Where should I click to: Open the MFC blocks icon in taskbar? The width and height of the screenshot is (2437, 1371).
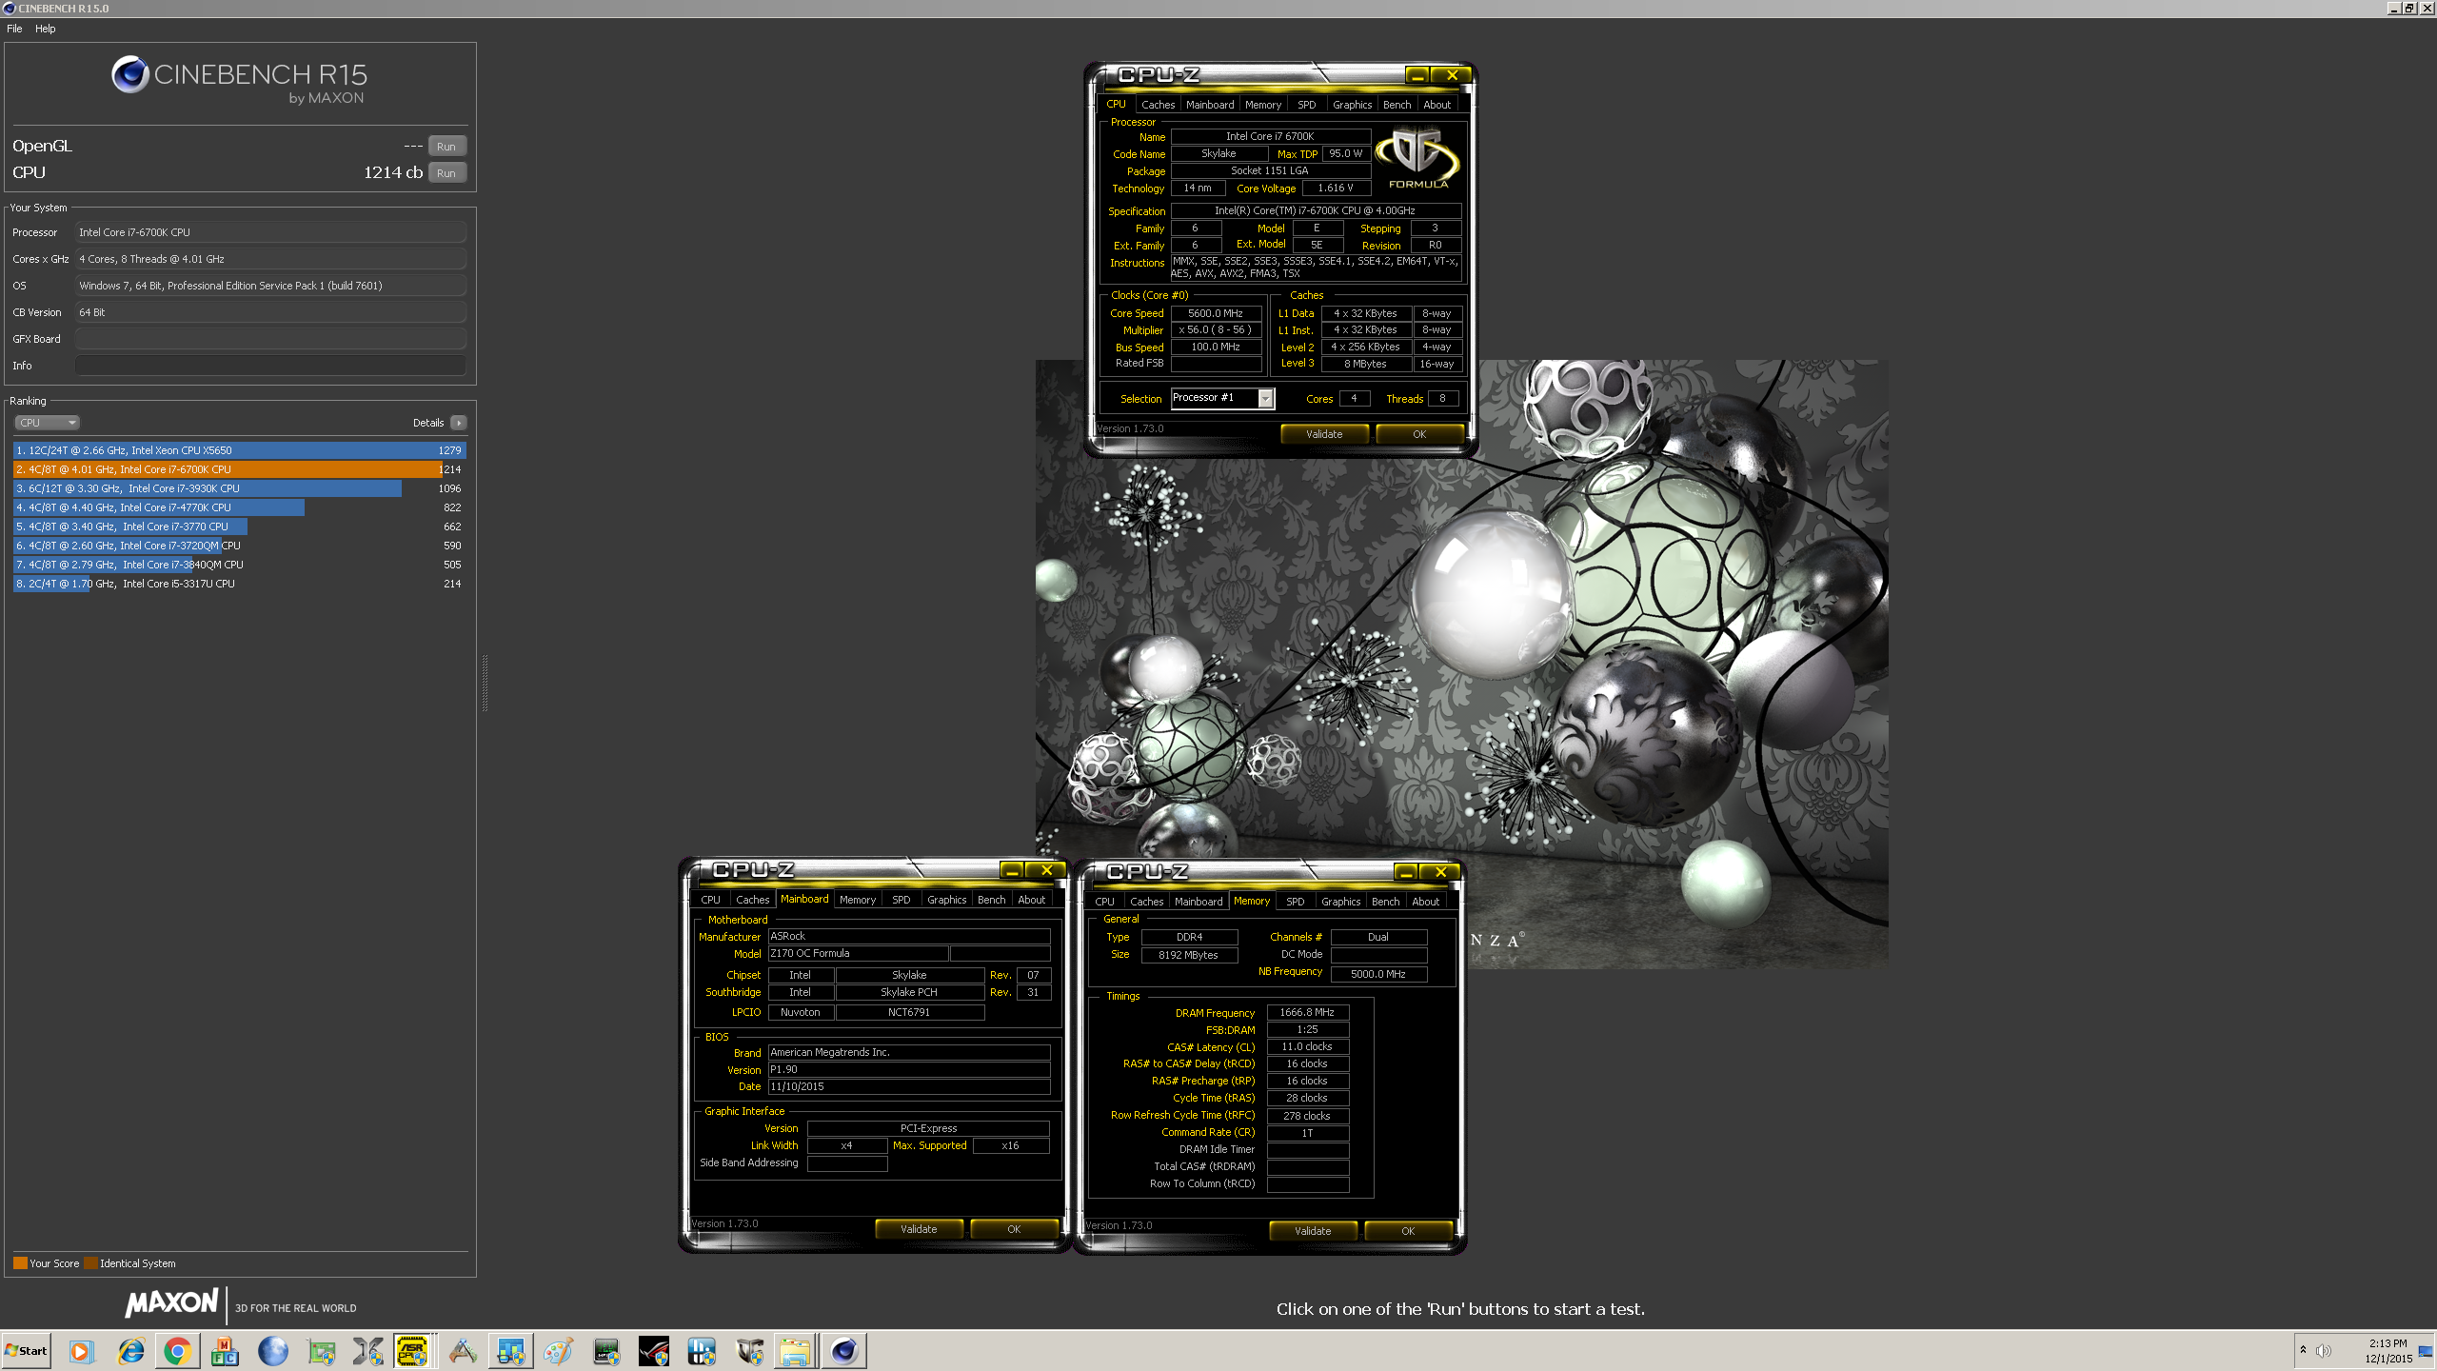pos(226,1350)
